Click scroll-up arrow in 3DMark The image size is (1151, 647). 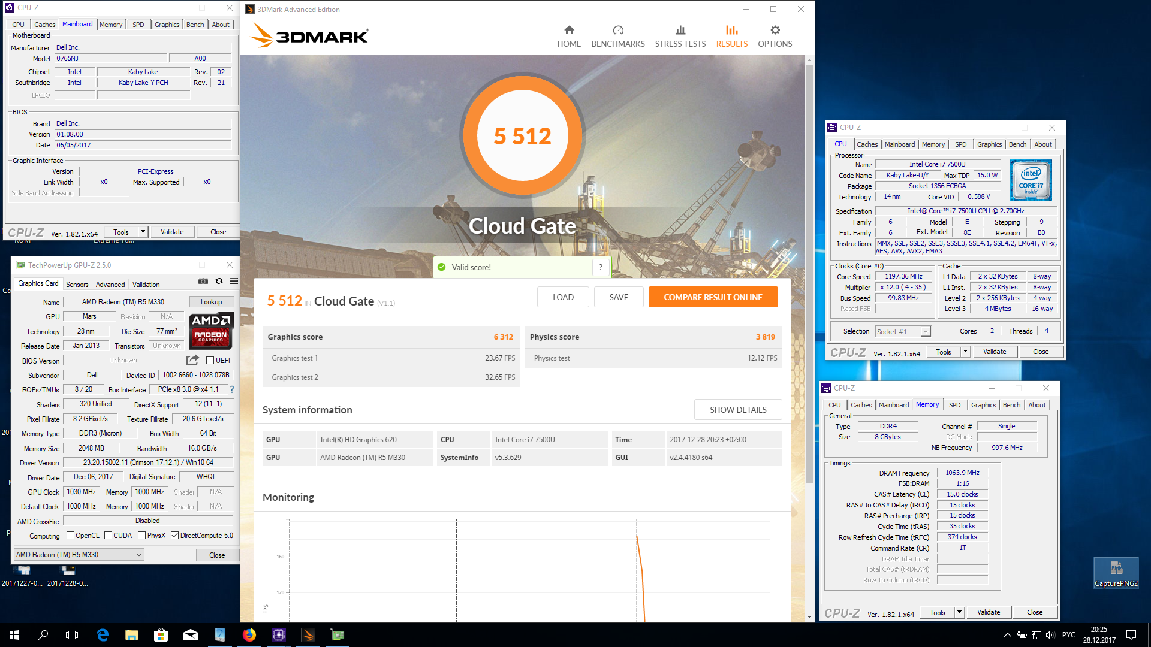pos(809,60)
